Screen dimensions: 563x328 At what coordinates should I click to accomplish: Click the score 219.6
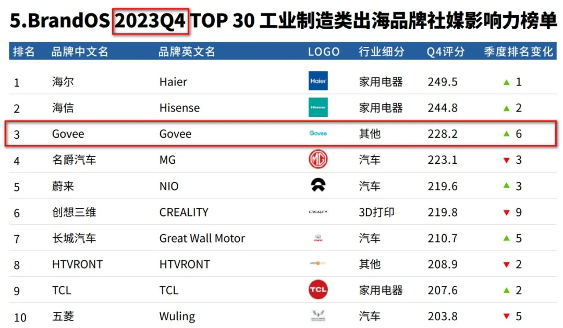pyautogui.click(x=443, y=187)
